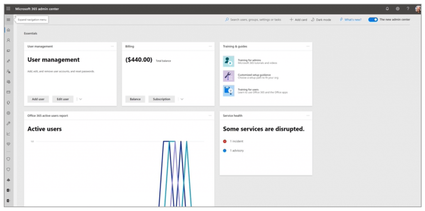Open User management card ellipsis menu
Image resolution: width=425 pixels, height=211 pixels.
pos(112,47)
